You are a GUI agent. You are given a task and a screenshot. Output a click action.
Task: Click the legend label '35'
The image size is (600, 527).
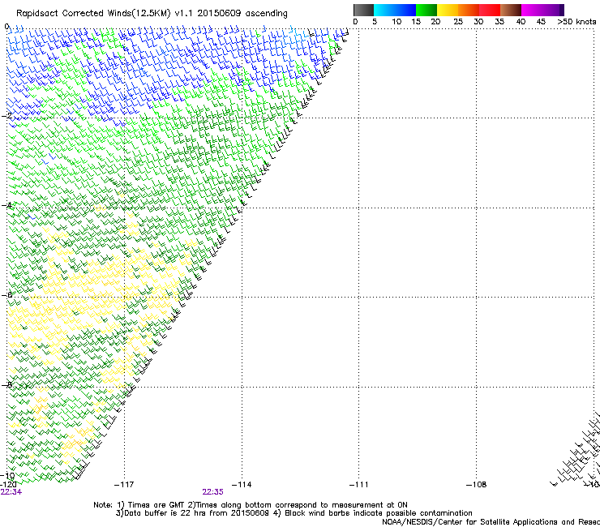pos(499,21)
